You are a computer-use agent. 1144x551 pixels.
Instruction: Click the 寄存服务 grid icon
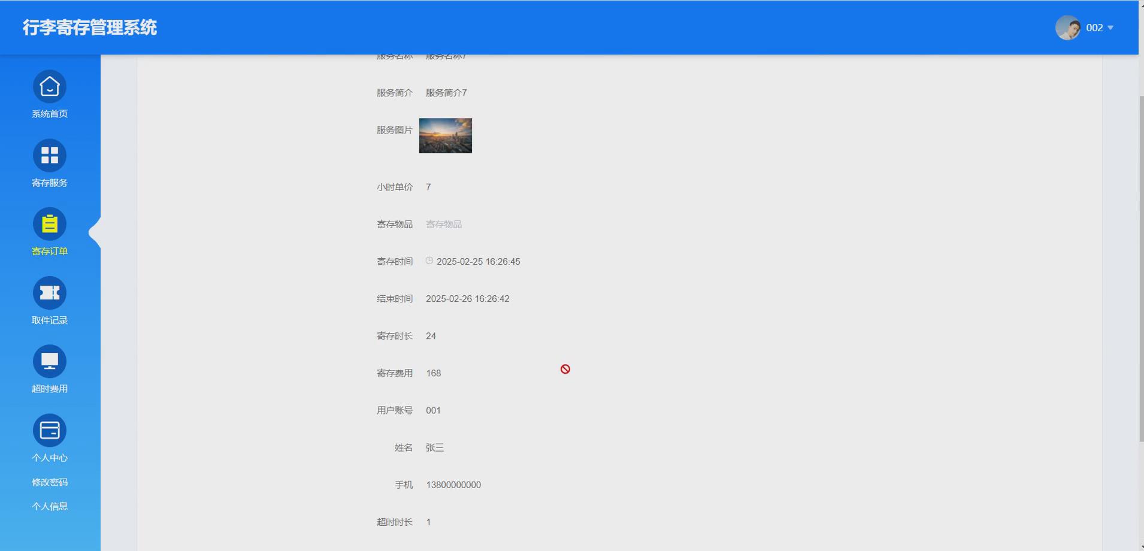coord(50,155)
